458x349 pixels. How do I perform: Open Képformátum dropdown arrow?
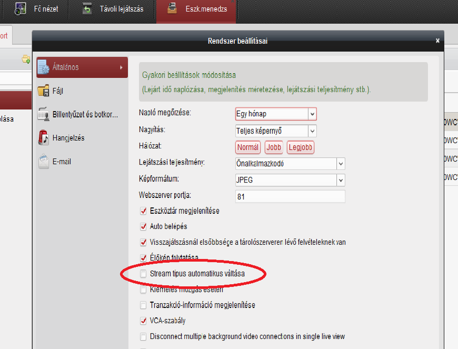click(x=341, y=180)
